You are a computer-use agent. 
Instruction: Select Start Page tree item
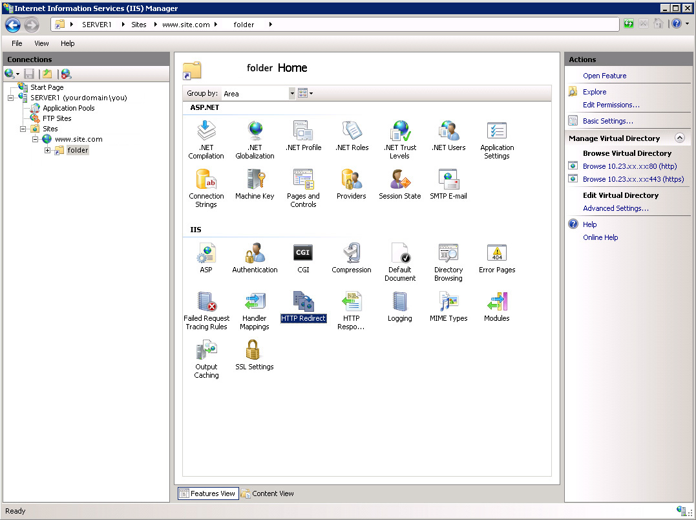click(47, 87)
